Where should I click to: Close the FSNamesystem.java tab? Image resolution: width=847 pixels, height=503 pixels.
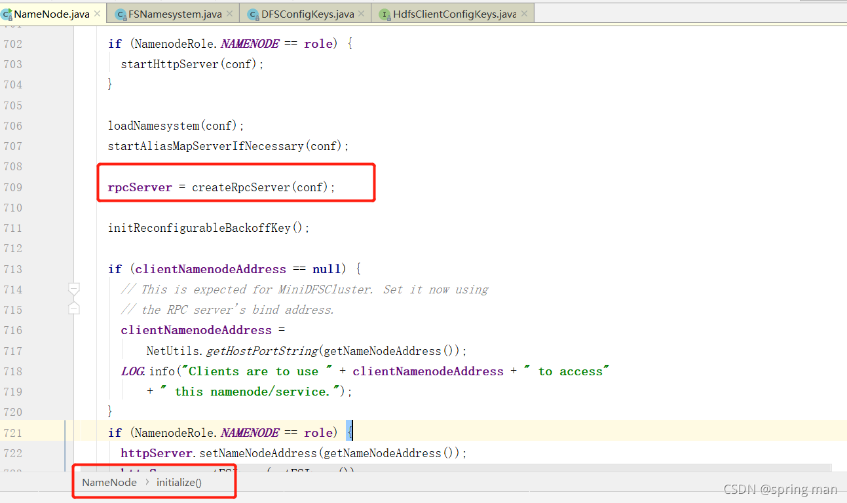click(230, 14)
